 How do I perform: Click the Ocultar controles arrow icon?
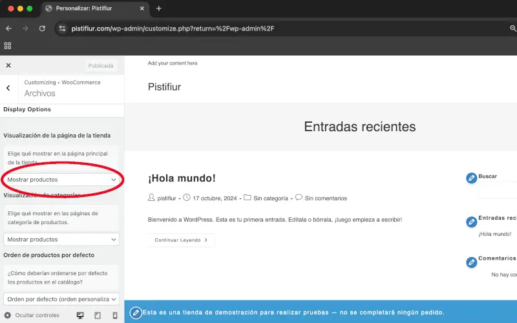click(8, 315)
